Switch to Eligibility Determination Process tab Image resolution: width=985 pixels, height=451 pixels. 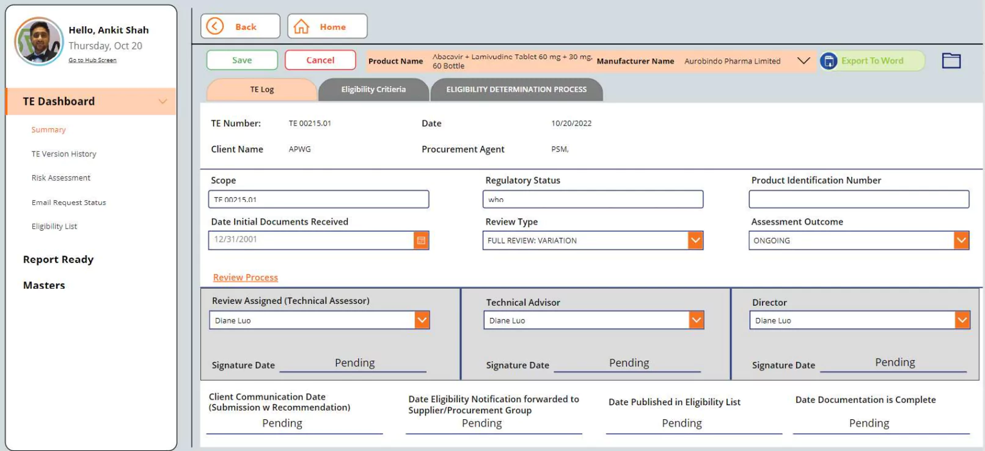coord(516,90)
